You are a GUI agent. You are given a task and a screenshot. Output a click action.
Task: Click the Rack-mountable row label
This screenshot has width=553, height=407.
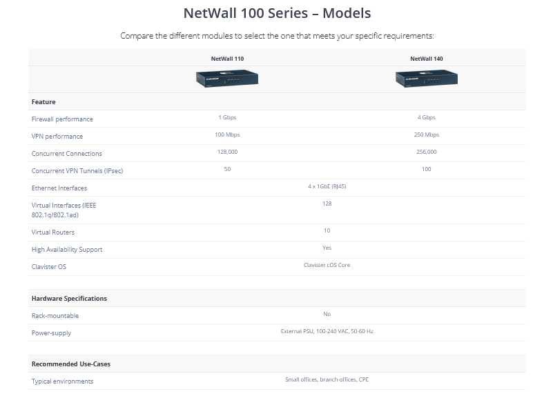55,316
